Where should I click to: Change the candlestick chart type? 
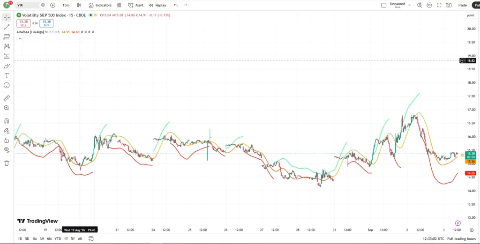click(x=79, y=5)
